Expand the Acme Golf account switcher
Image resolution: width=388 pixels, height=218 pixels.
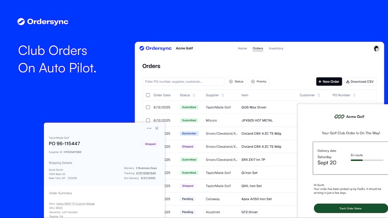click(184, 49)
